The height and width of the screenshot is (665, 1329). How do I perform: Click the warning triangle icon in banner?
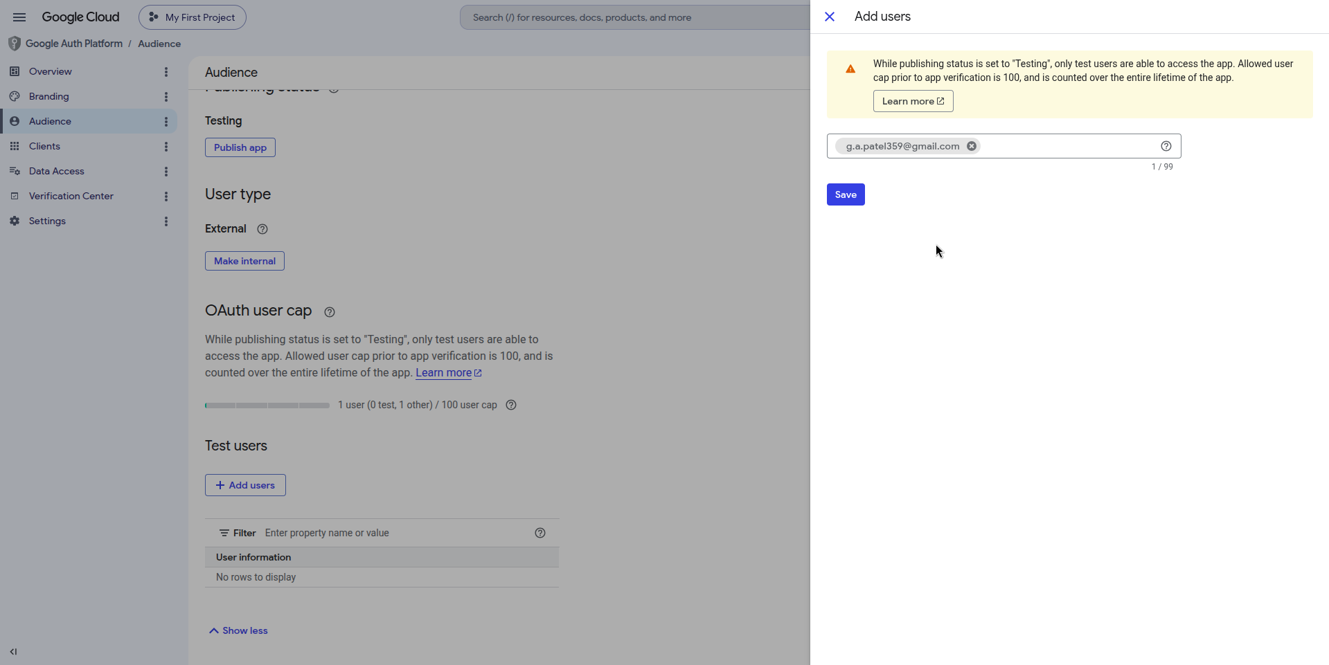[x=850, y=69]
